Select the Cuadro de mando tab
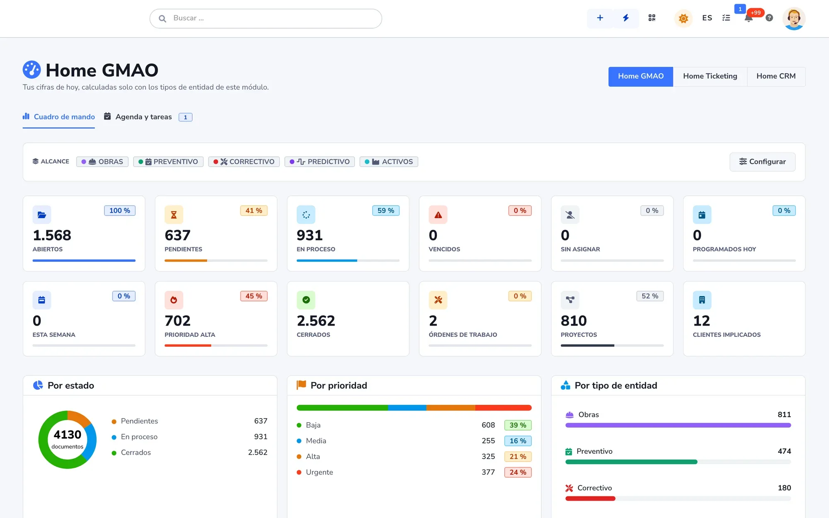 pos(59,117)
